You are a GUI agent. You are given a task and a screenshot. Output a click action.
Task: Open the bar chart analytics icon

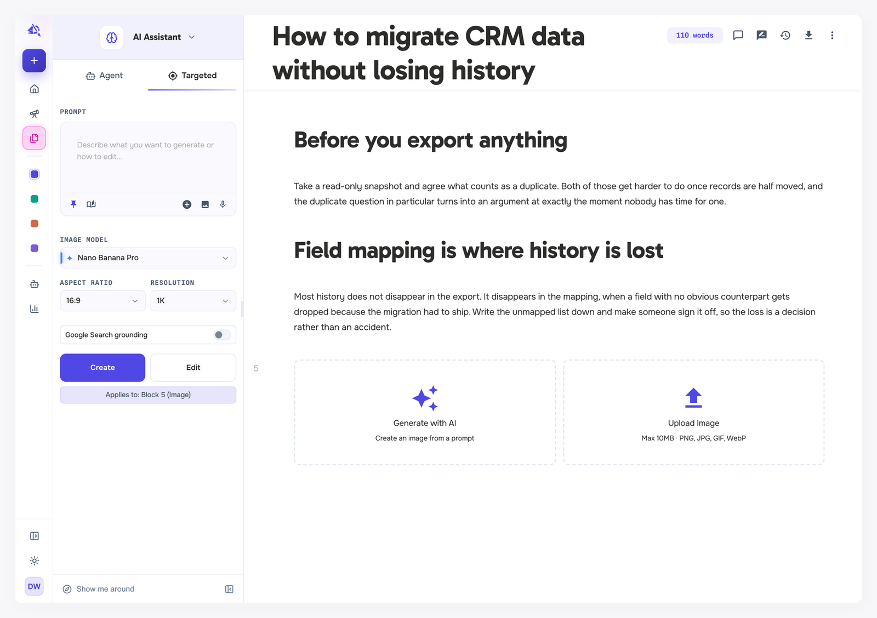(34, 308)
